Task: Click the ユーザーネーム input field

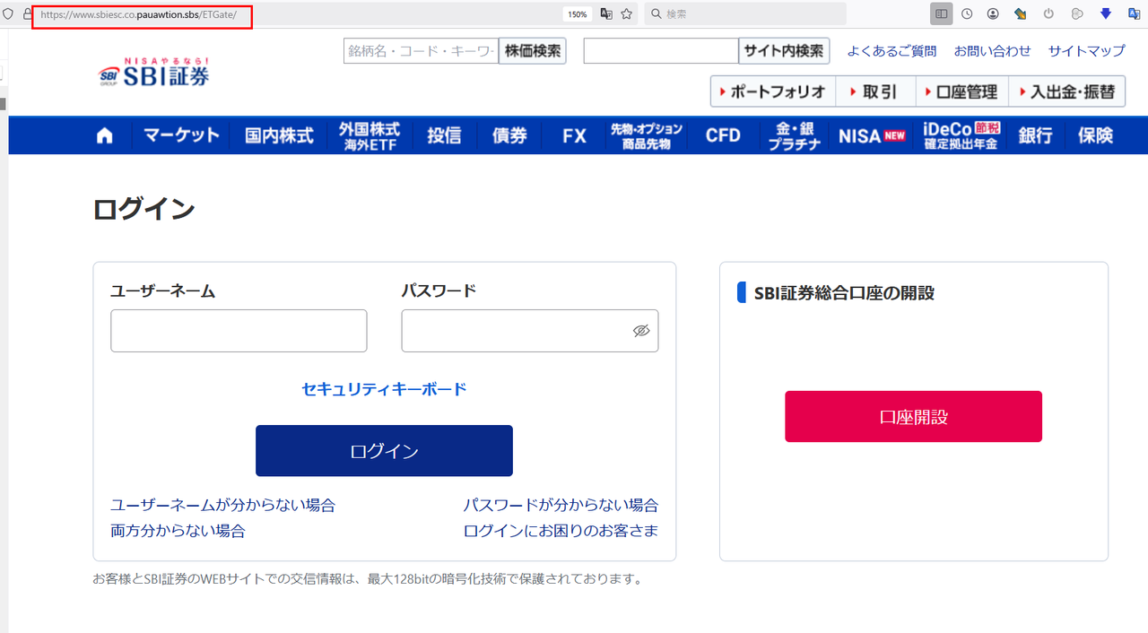Action: [x=239, y=331]
